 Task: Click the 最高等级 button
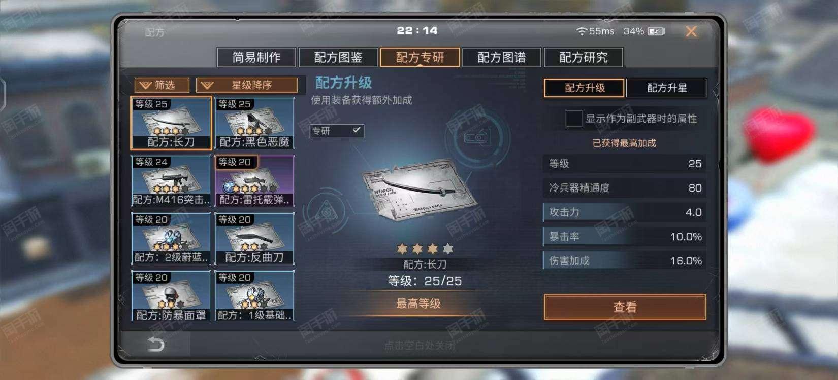coord(418,303)
